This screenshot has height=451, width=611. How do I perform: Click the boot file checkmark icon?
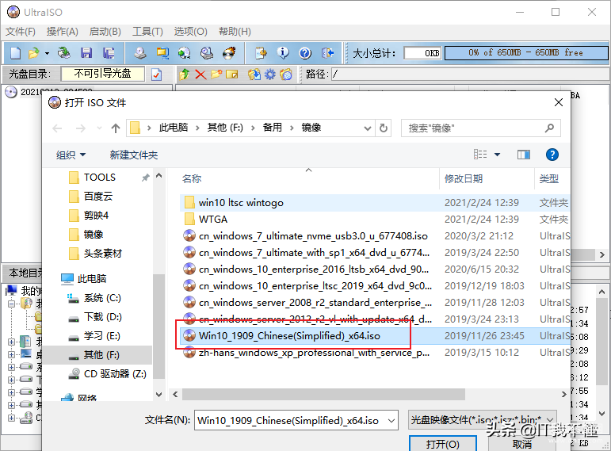tap(156, 74)
